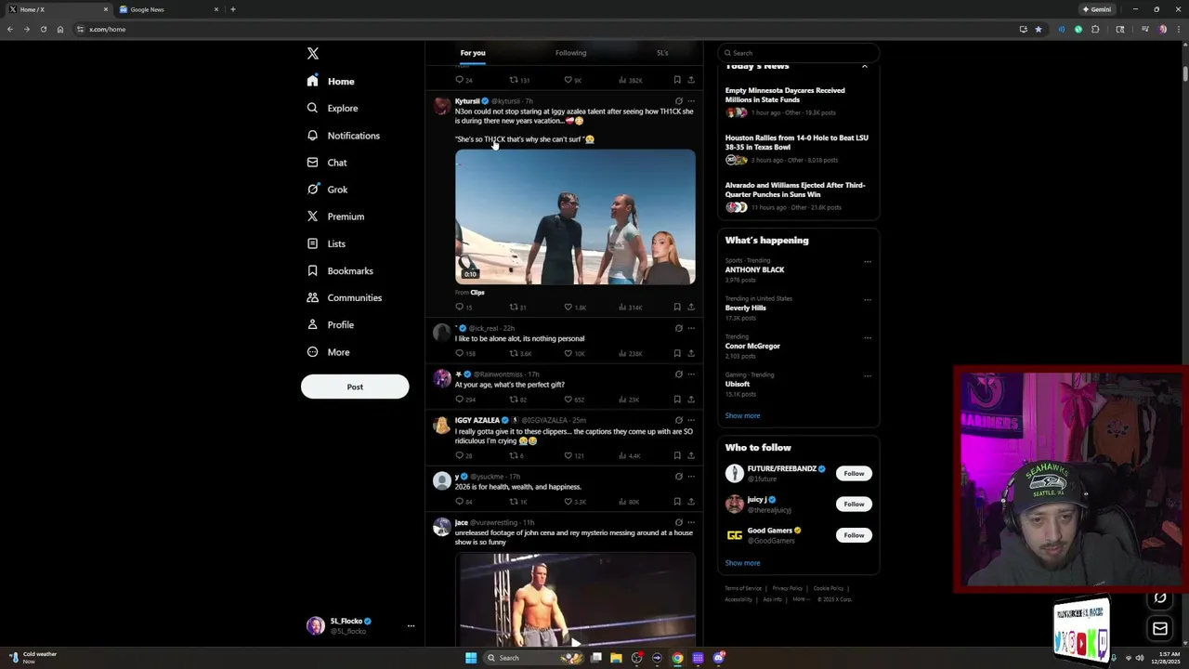1189x669 pixels.
Task: Like the IGGY AZALEA post
Action: [568, 455]
